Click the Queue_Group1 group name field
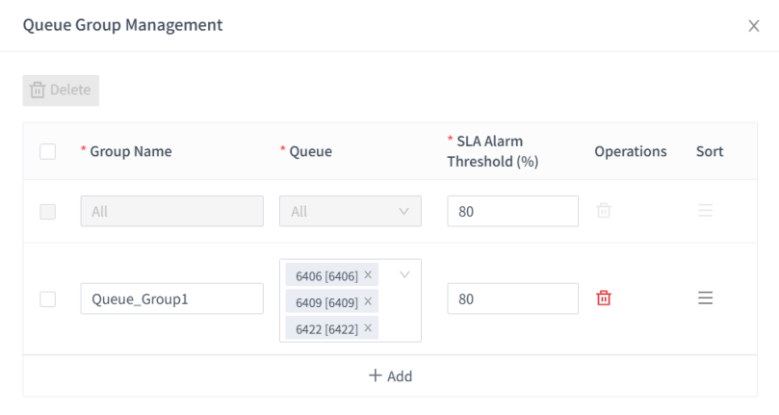This screenshot has height=415, width=779. (x=171, y=298)
